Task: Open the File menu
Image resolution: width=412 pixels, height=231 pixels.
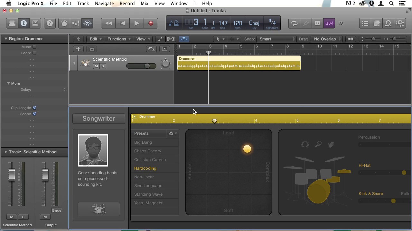Action: (53, 4)
